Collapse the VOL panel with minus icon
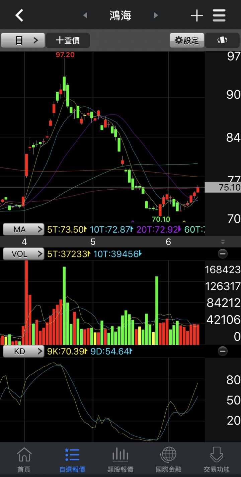This screenshot has height=477, width=241. (x=223, y=254)
